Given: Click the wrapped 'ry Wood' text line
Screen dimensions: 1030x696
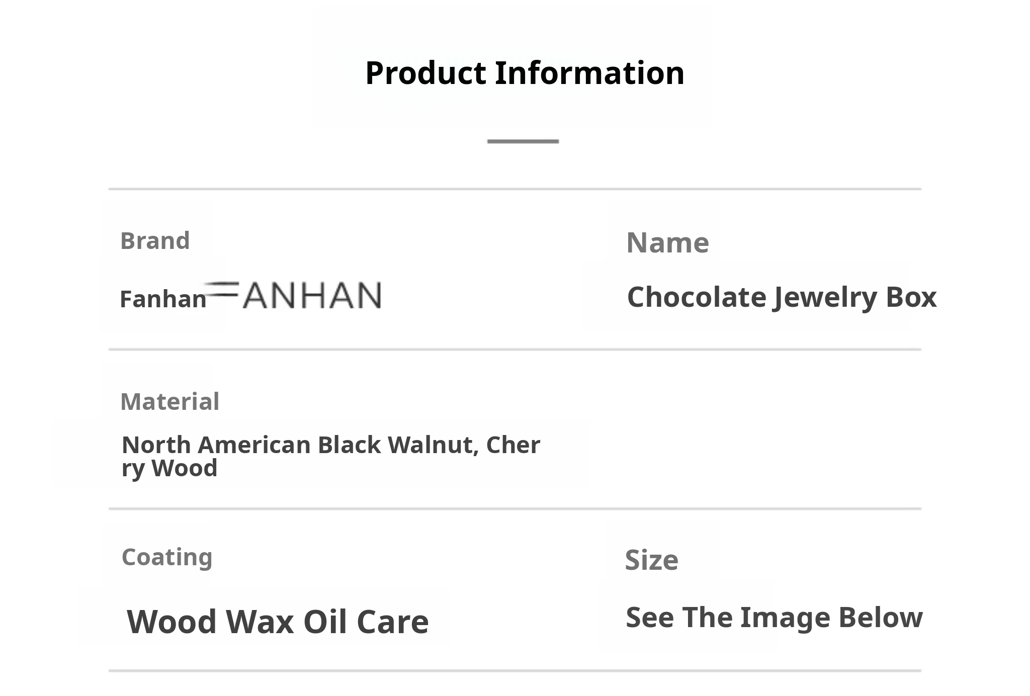Looking at the screenshot, I should [x=169, y=469].
